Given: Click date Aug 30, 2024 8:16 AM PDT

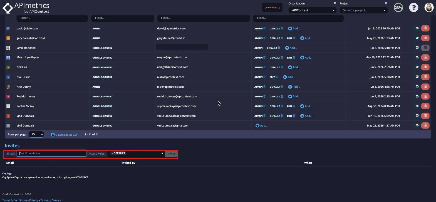Looking at the screenshot, I should tap(384, 106).
